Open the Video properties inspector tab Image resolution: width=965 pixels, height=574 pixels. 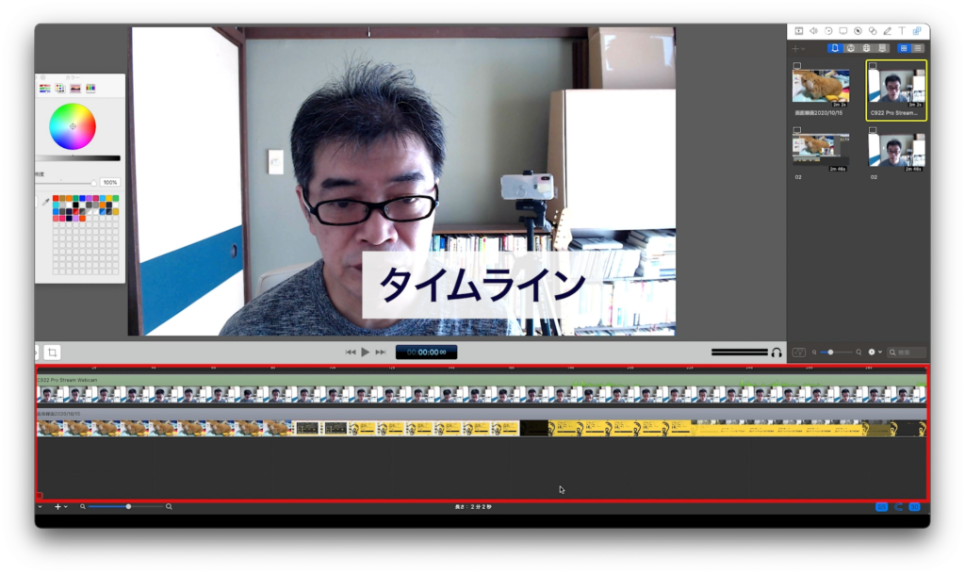click(799, 31)
